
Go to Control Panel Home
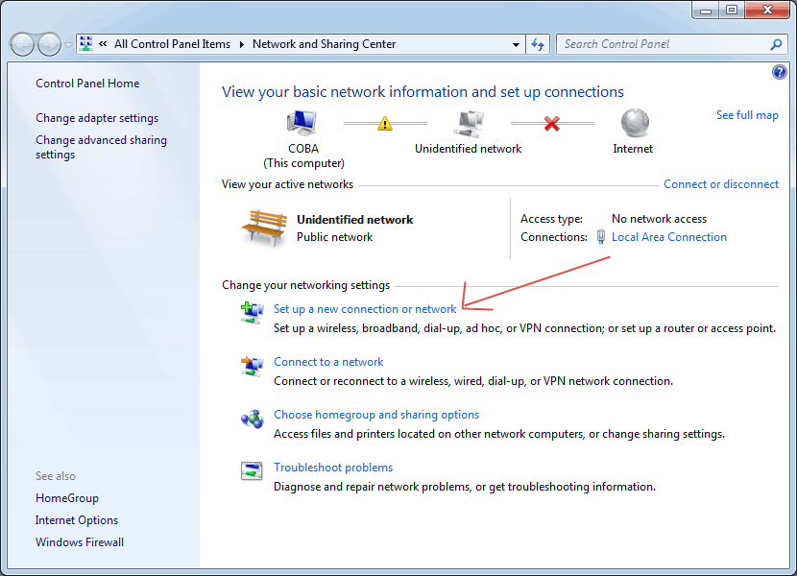(x=87, y=84)
